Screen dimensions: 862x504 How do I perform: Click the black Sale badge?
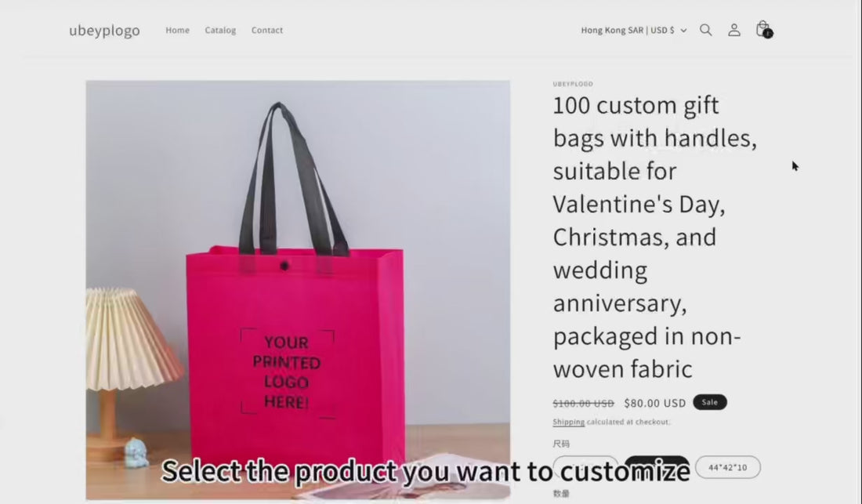(x=710, y=402)
